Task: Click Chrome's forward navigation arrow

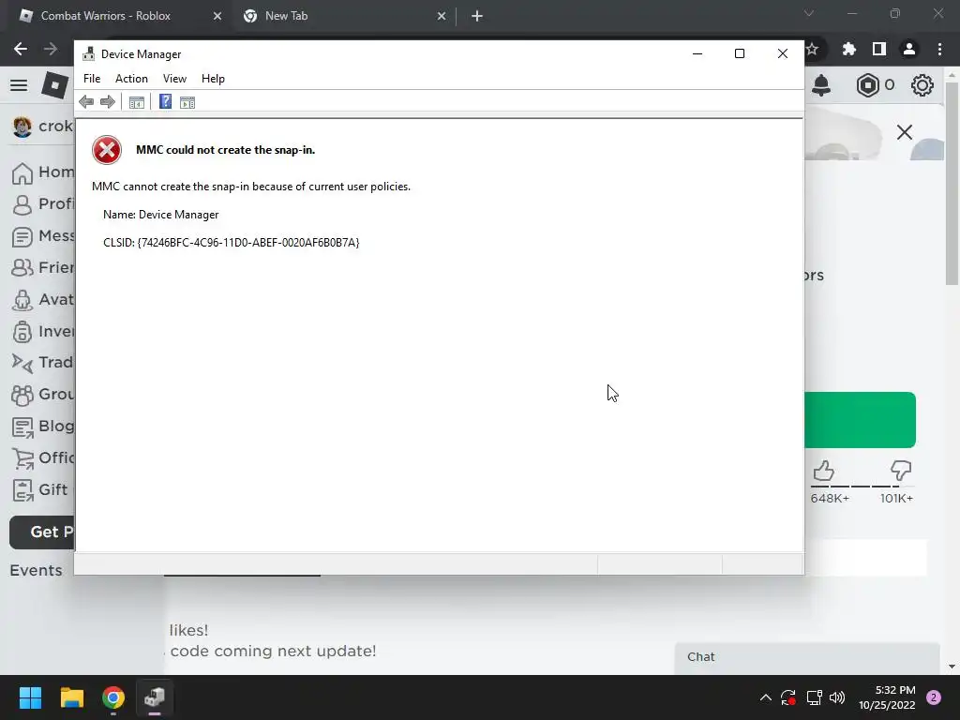Action: (51, 49)
